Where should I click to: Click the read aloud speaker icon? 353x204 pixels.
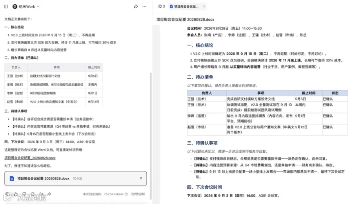41,194
